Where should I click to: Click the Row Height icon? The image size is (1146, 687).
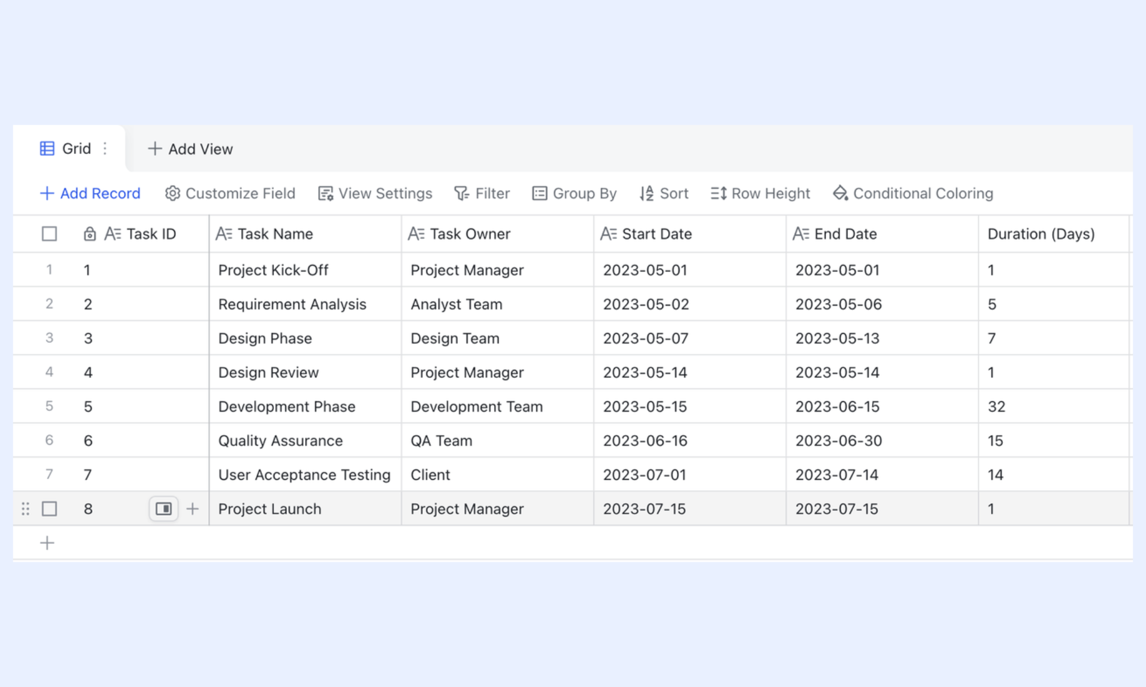[719, 194]
